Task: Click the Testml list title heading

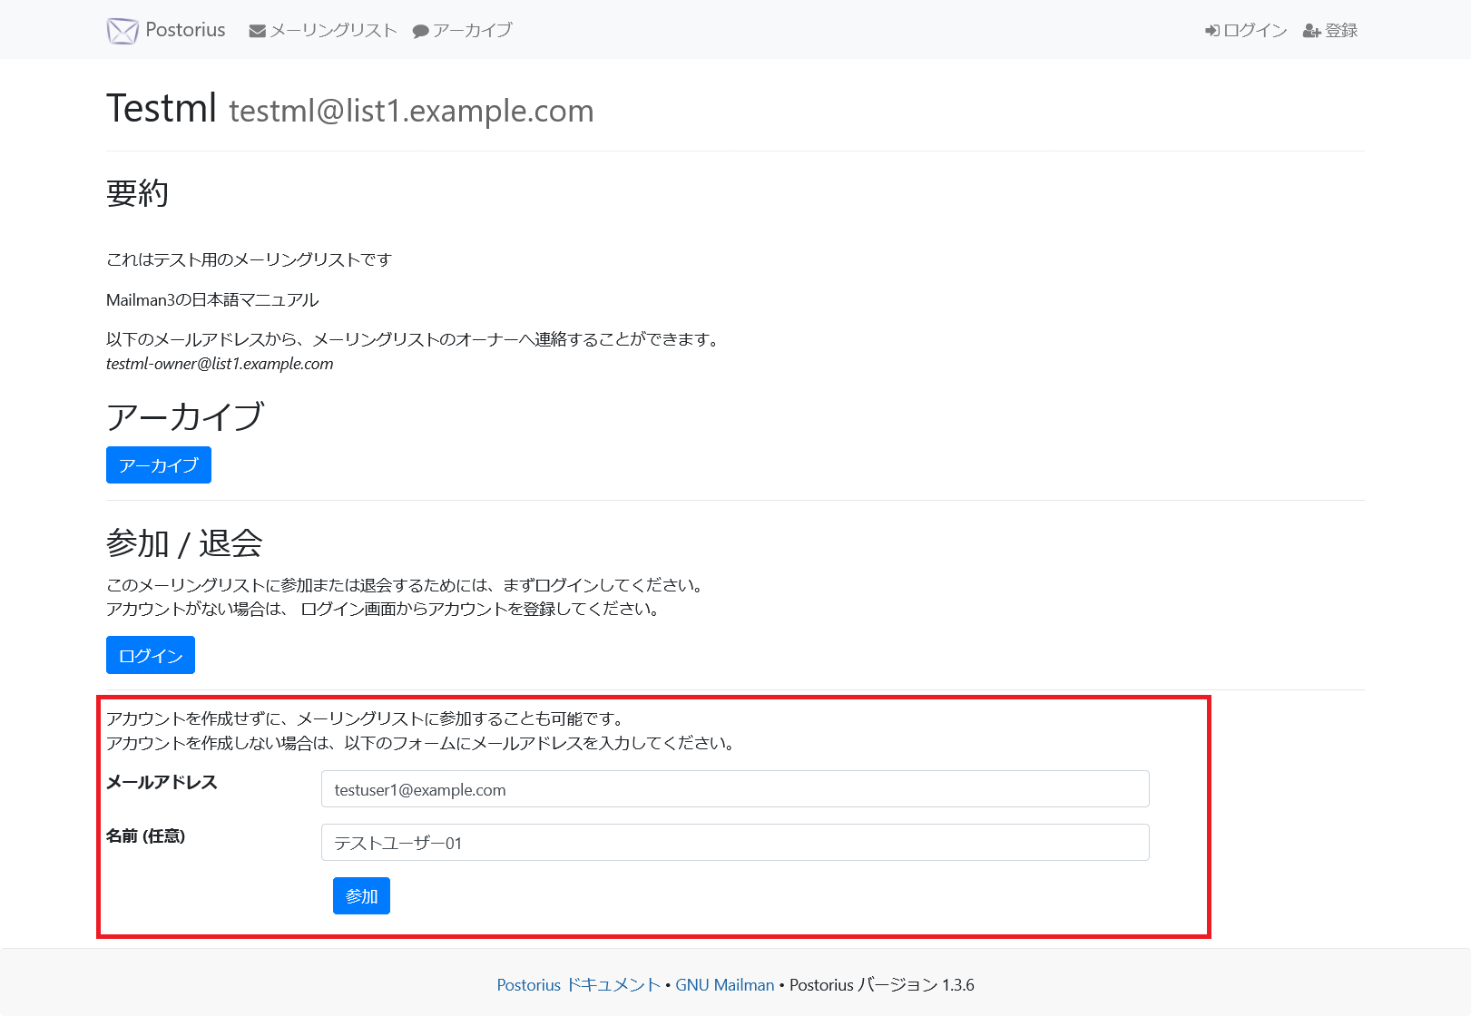Action: click(x=162, y=108)
